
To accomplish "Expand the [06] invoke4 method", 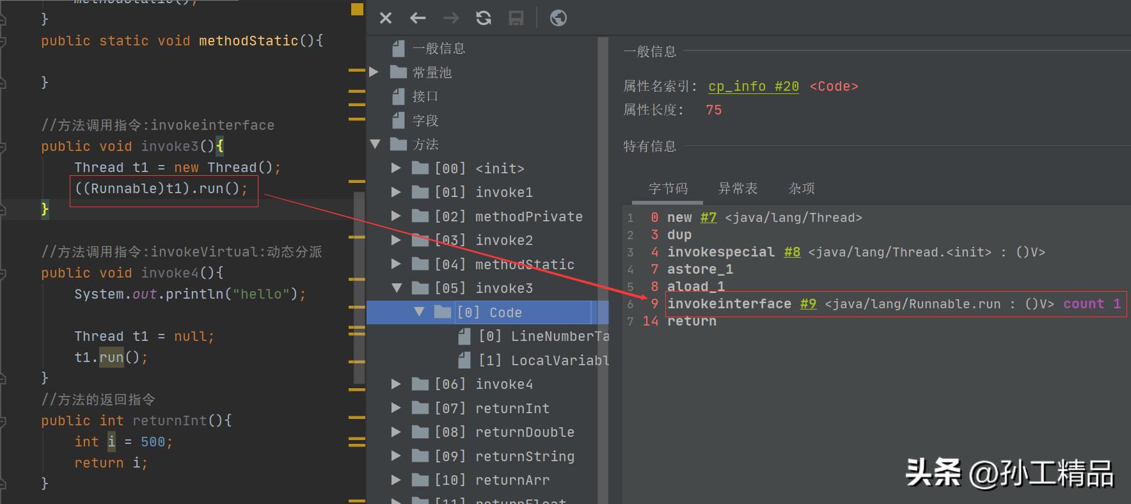I will pos(396,384).
